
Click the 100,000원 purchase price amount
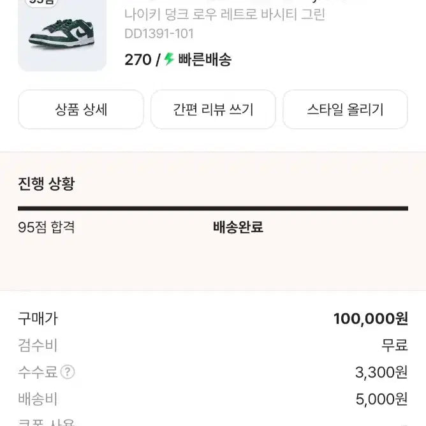(371, 318)
